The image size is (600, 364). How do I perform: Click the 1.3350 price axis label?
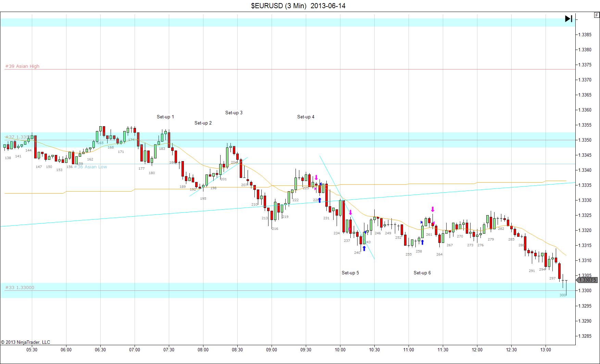[x=585, y=140]
